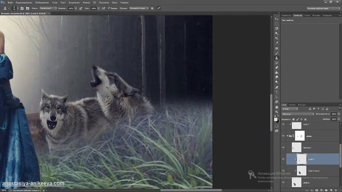Hide the Слой 3 копия layer
The width and height of the screenshot is (342, 192).
(283, 171)
